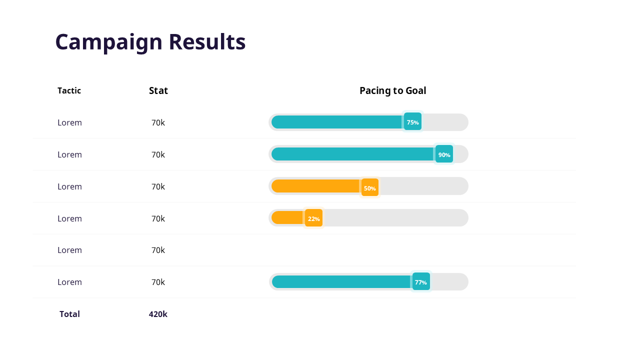The height and width of the screenshot is (360, 640).
Task: Click the Campaign Results slide title
Action: (150, 42)
